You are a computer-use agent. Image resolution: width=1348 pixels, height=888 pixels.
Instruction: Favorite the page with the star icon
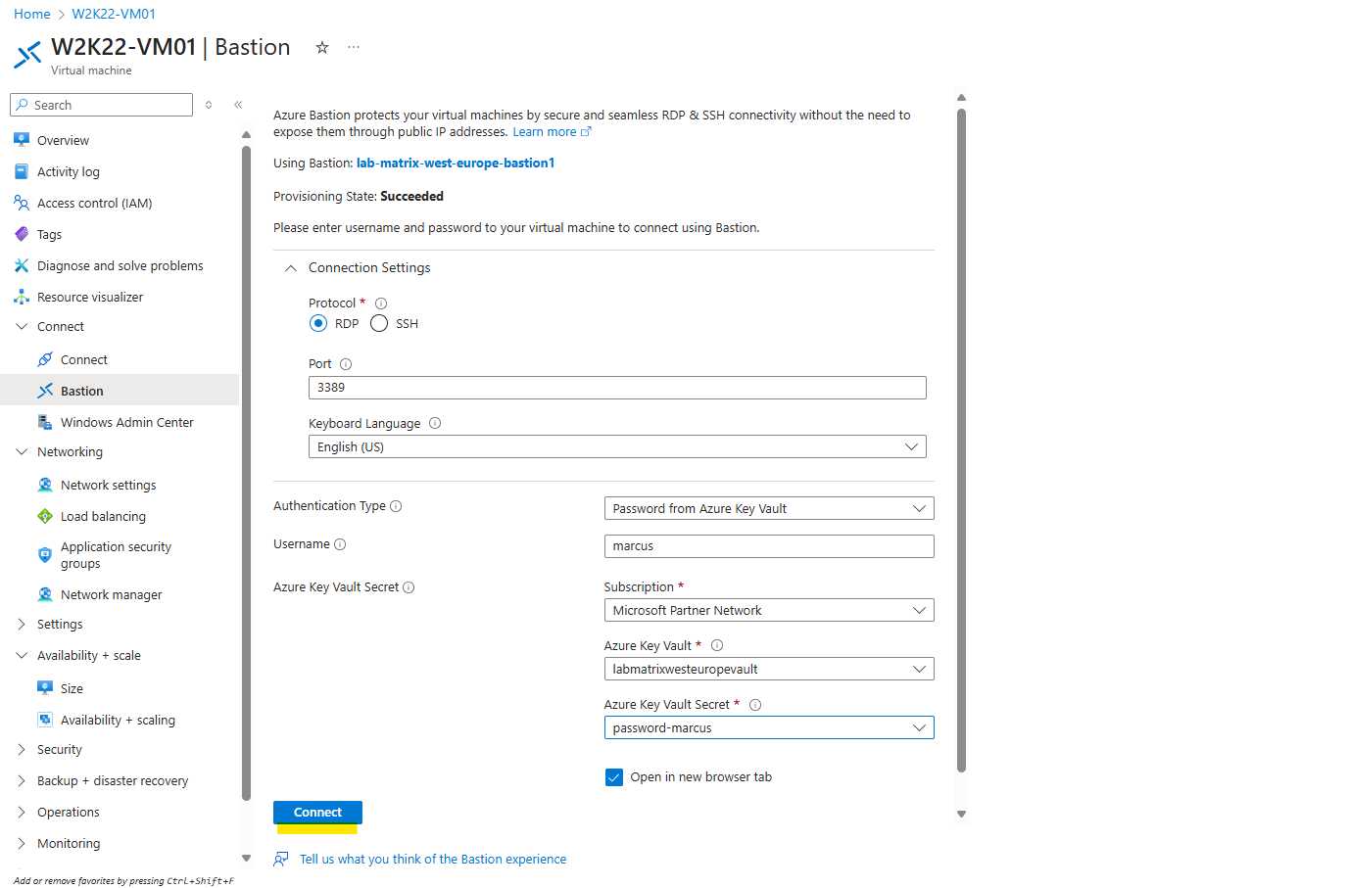(321, 47)
